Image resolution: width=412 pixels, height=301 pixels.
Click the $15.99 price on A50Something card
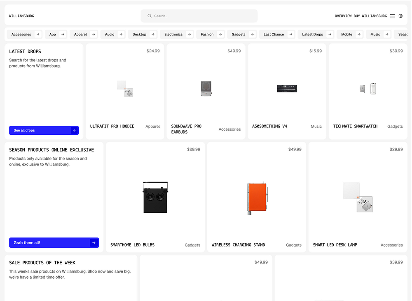[x=316, y=51]
